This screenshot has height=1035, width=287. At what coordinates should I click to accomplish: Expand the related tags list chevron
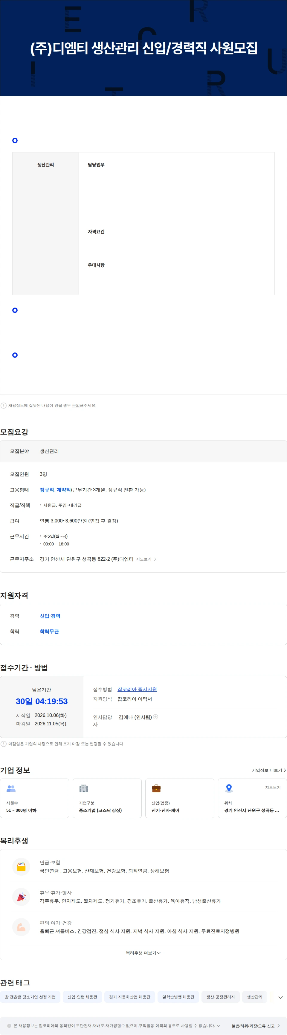(x=280, y=997)
